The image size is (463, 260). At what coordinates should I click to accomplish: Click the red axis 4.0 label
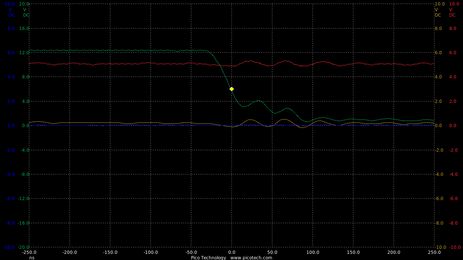(x=453, y=77)
